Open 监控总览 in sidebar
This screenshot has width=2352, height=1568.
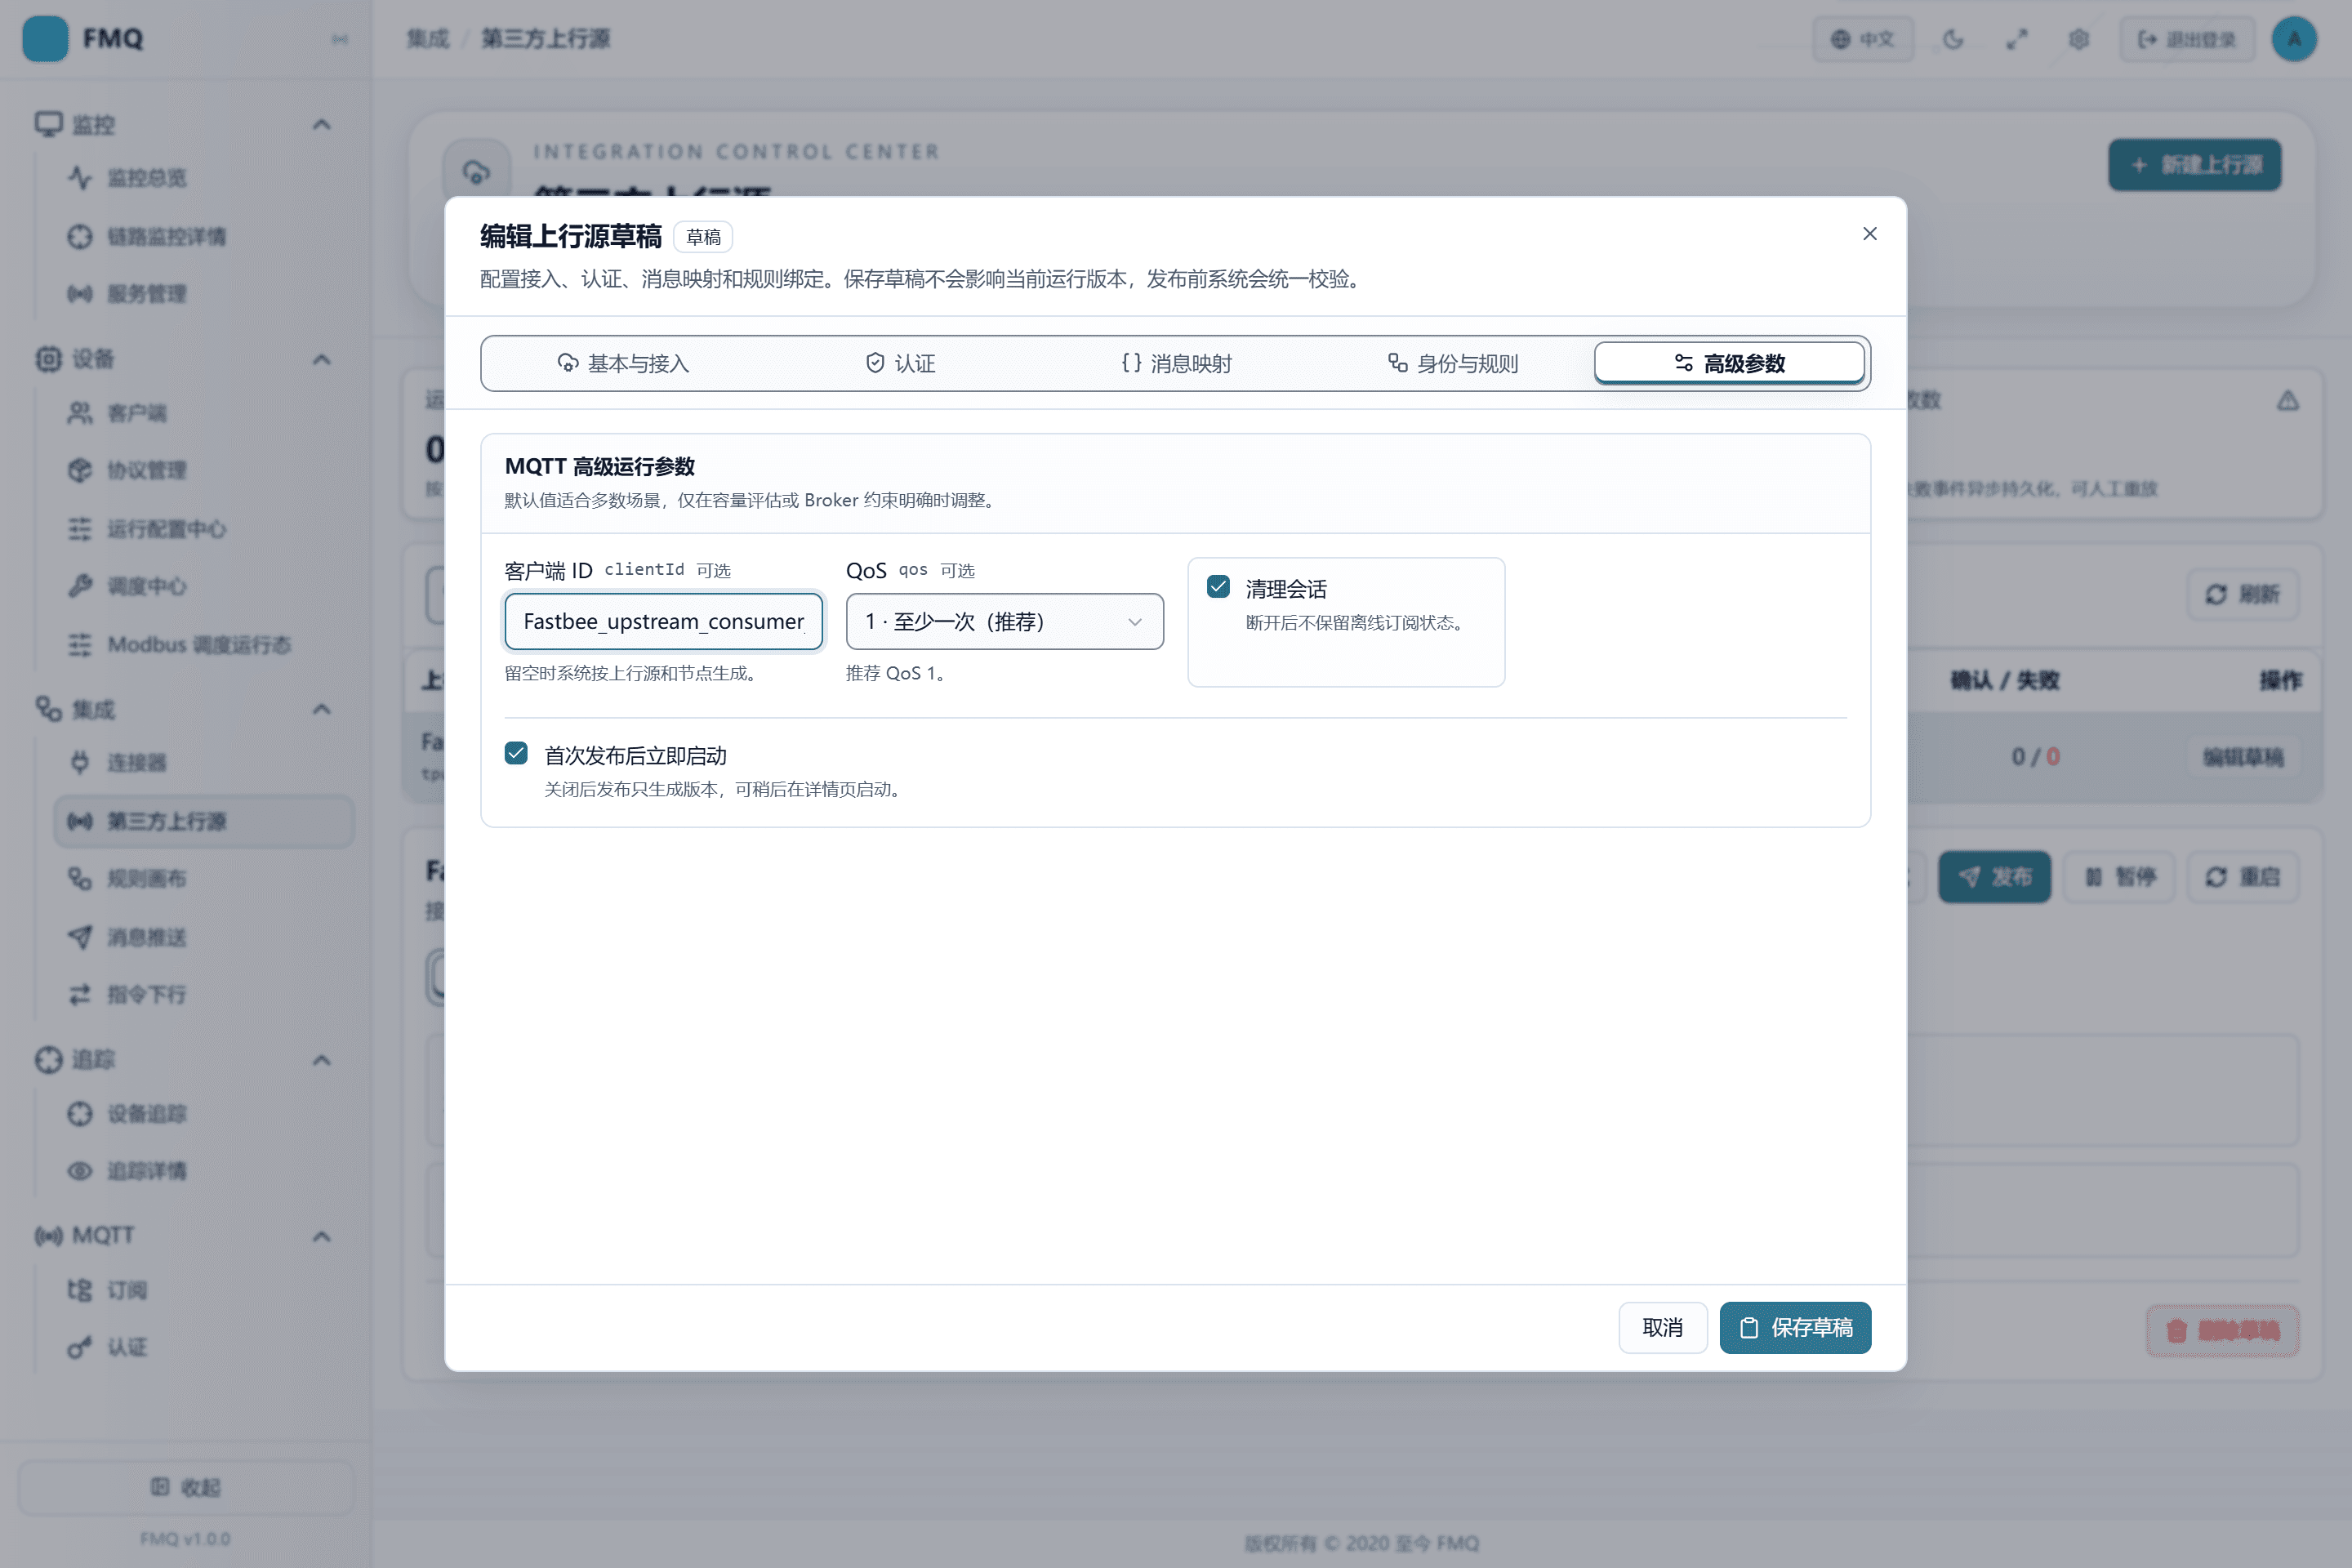pos(204,178)
